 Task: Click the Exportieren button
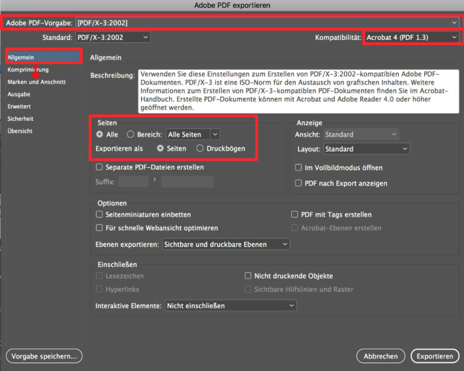(x=435, y=356)
